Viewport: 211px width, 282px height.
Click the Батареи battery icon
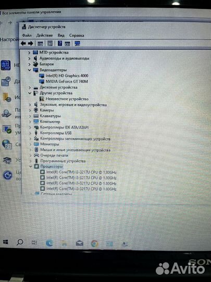36,64
